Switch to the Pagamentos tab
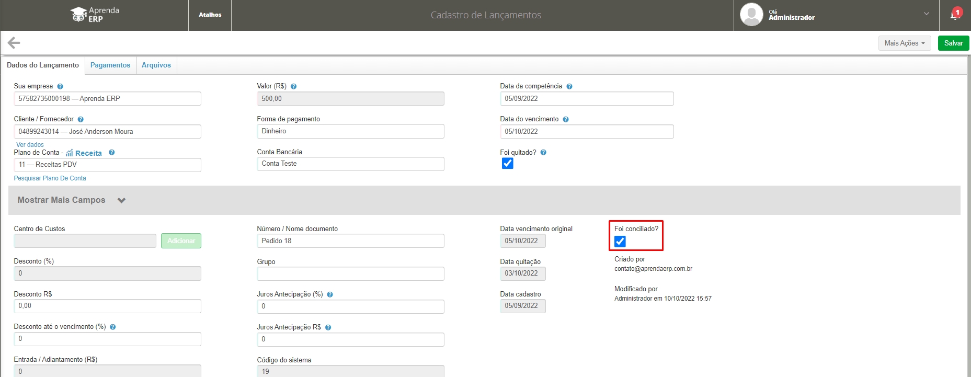This screenshot has width=971, height=377. pos(110,65)
